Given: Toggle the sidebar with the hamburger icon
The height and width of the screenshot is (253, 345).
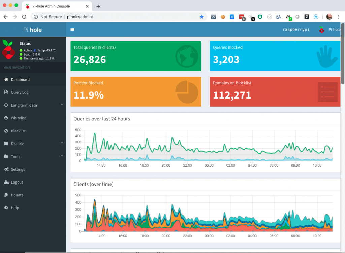Looking at the screenshot, I should [72, 30].
